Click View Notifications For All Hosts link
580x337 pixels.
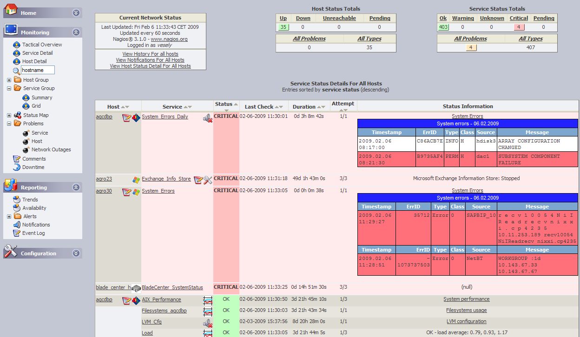[150, 60]
